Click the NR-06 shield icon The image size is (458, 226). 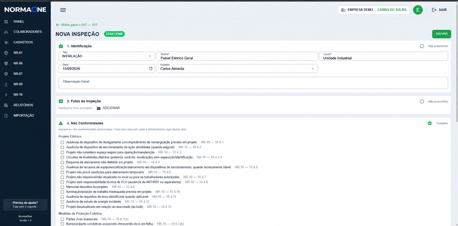click(6, 63)
